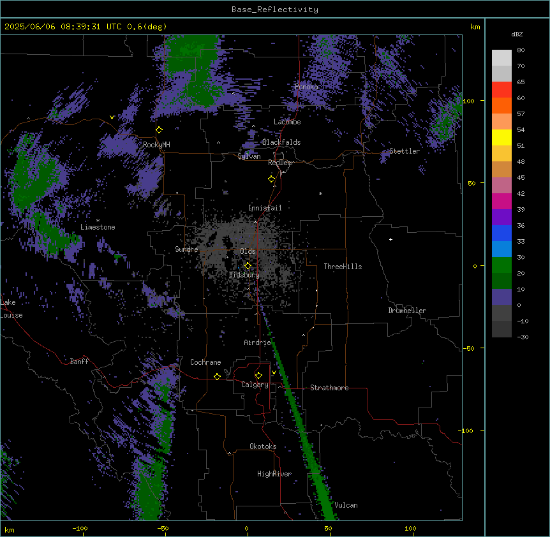The width and height of the screenshot is (550, 537).
Task: Click the yellow marker near Olds
Action: (248, 266)
